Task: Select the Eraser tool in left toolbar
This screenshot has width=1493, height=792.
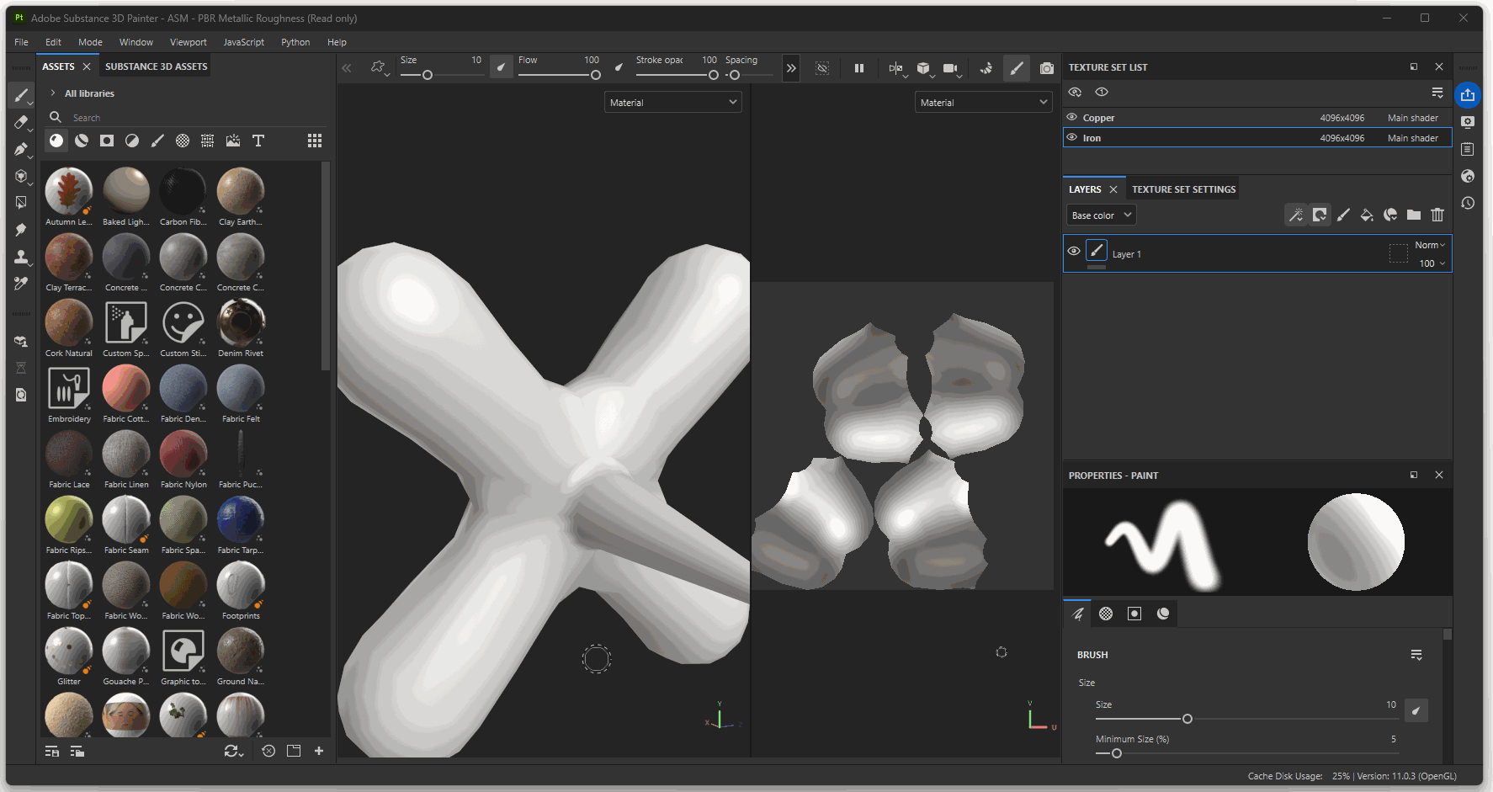Action: pos(21,123)
